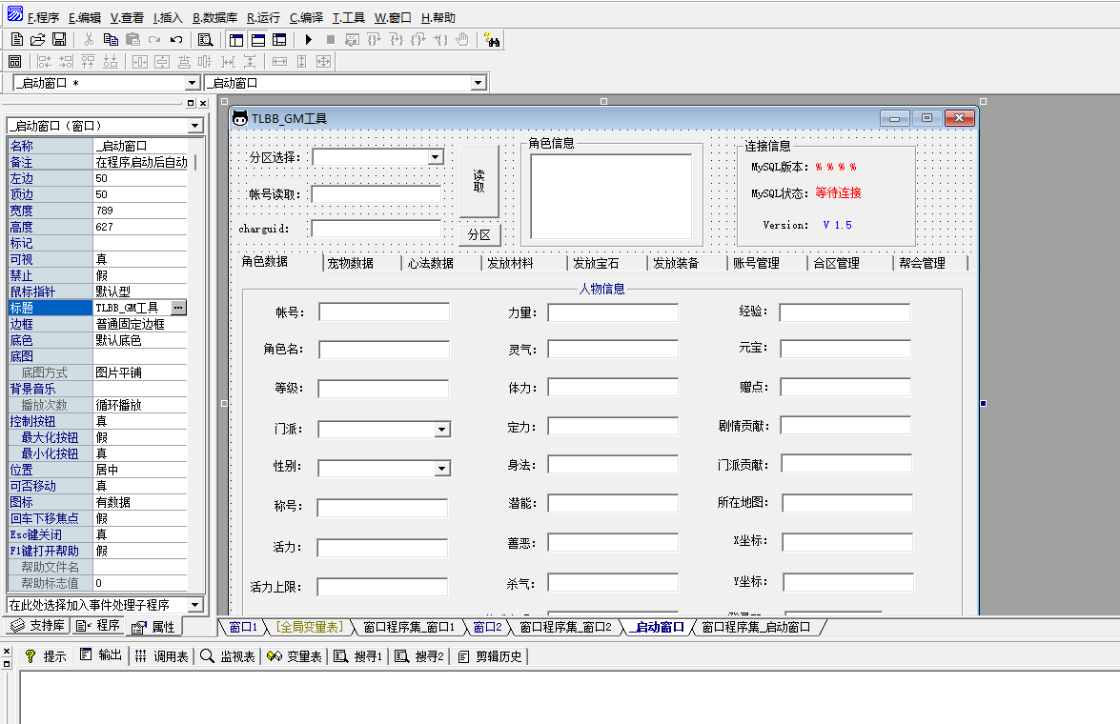1120x724 pixels.
Task: Open the find tool with the magnifier icon
Action: click(205, 39)
